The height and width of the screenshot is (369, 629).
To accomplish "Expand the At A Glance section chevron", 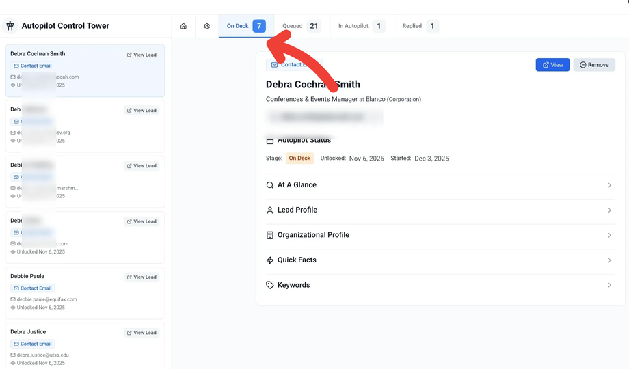I will pyautogui.click(x=609, y=185).
